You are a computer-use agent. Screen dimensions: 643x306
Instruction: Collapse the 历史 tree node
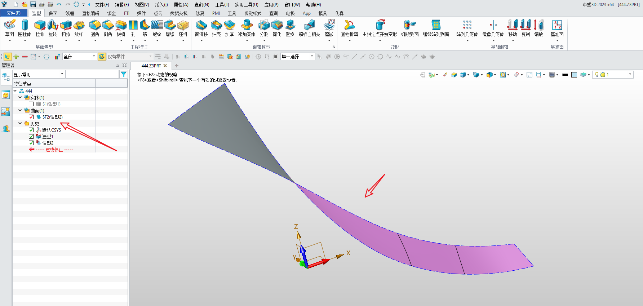tap(20, 123)
